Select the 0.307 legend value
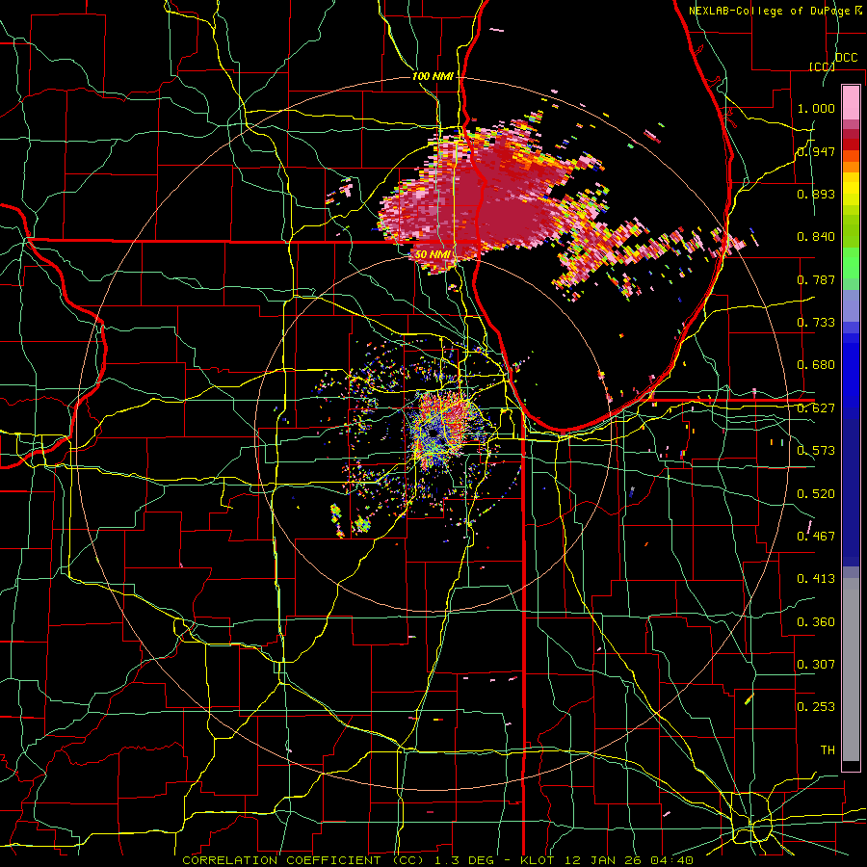Viewport: 867px width, 867px height. tap(816, 665)
